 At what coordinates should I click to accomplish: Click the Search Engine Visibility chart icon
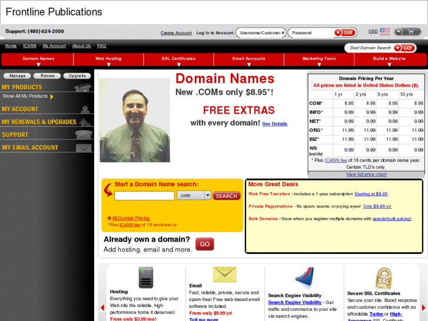pyautogui.click(x=304, y=277)
